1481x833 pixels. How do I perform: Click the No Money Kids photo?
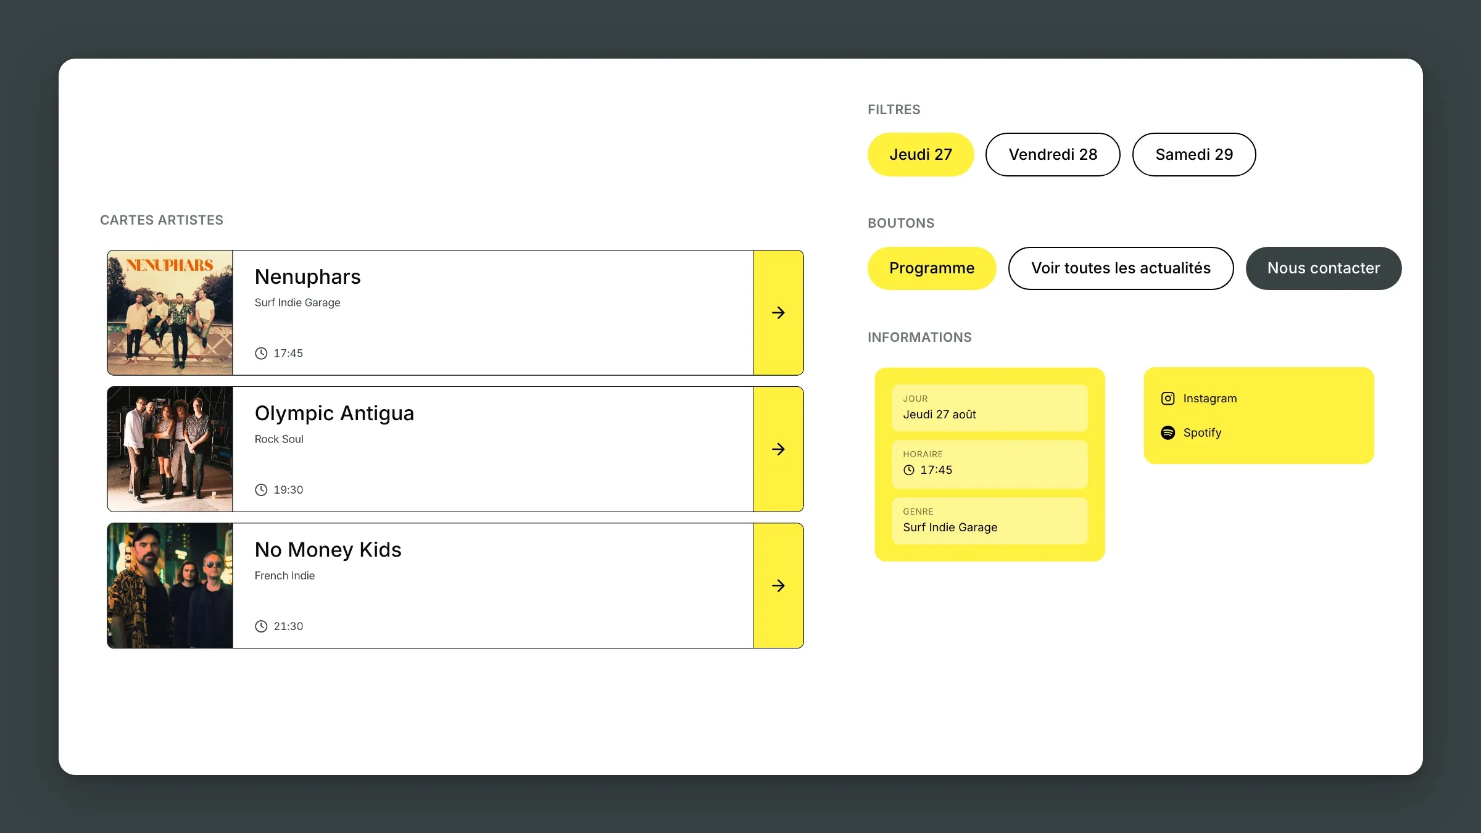point(170,586)
